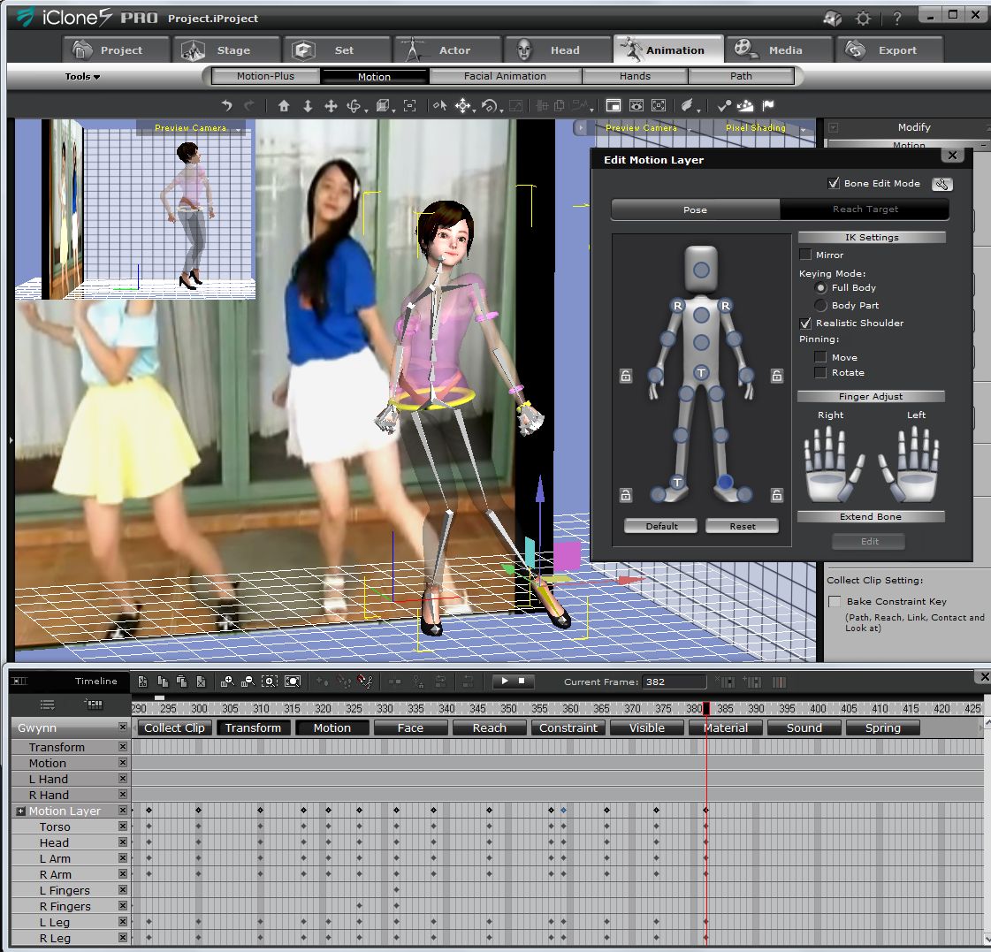Undo the last action in the toolbar

227,105
